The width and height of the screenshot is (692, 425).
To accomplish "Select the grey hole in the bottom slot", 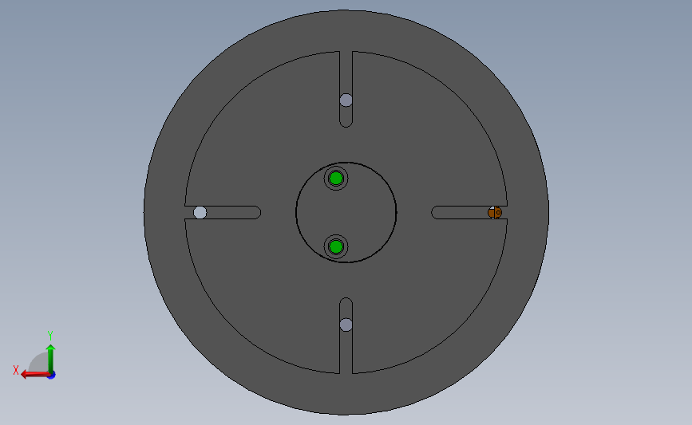I will coord(346,325).
